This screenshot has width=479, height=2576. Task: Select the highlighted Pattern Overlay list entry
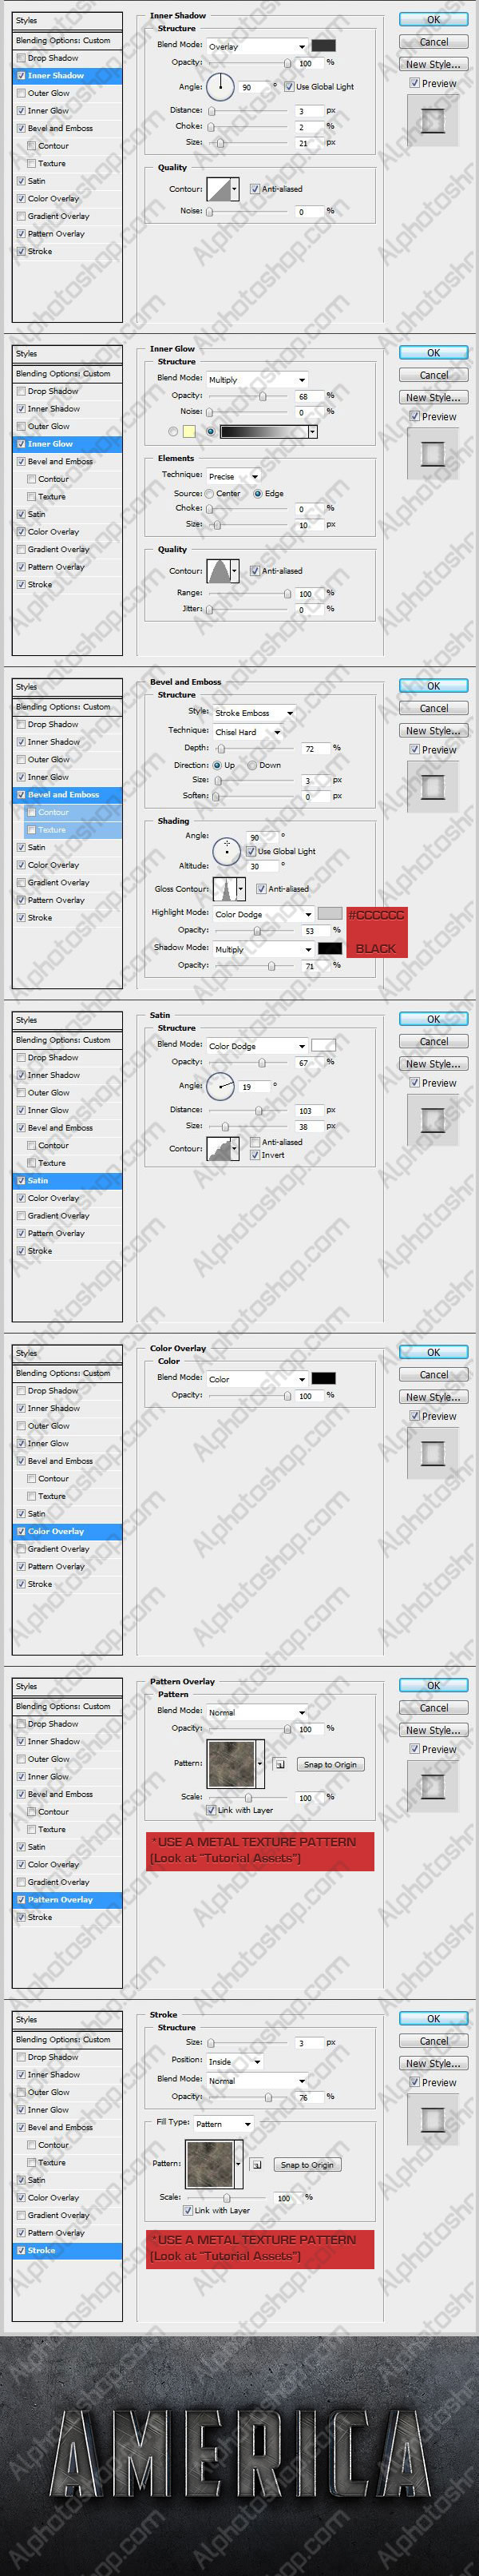67,1900
